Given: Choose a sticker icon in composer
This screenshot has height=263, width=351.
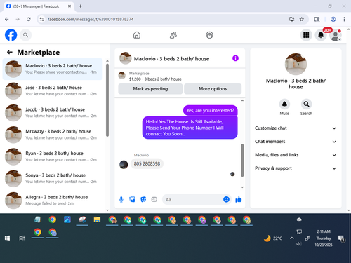Looking at the screenshot, I should pos(143,199).
